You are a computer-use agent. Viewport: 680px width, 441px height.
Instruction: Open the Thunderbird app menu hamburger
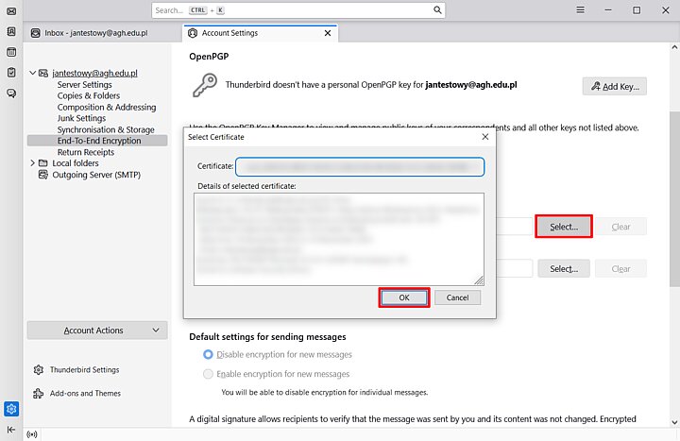[x=580, y=10]
